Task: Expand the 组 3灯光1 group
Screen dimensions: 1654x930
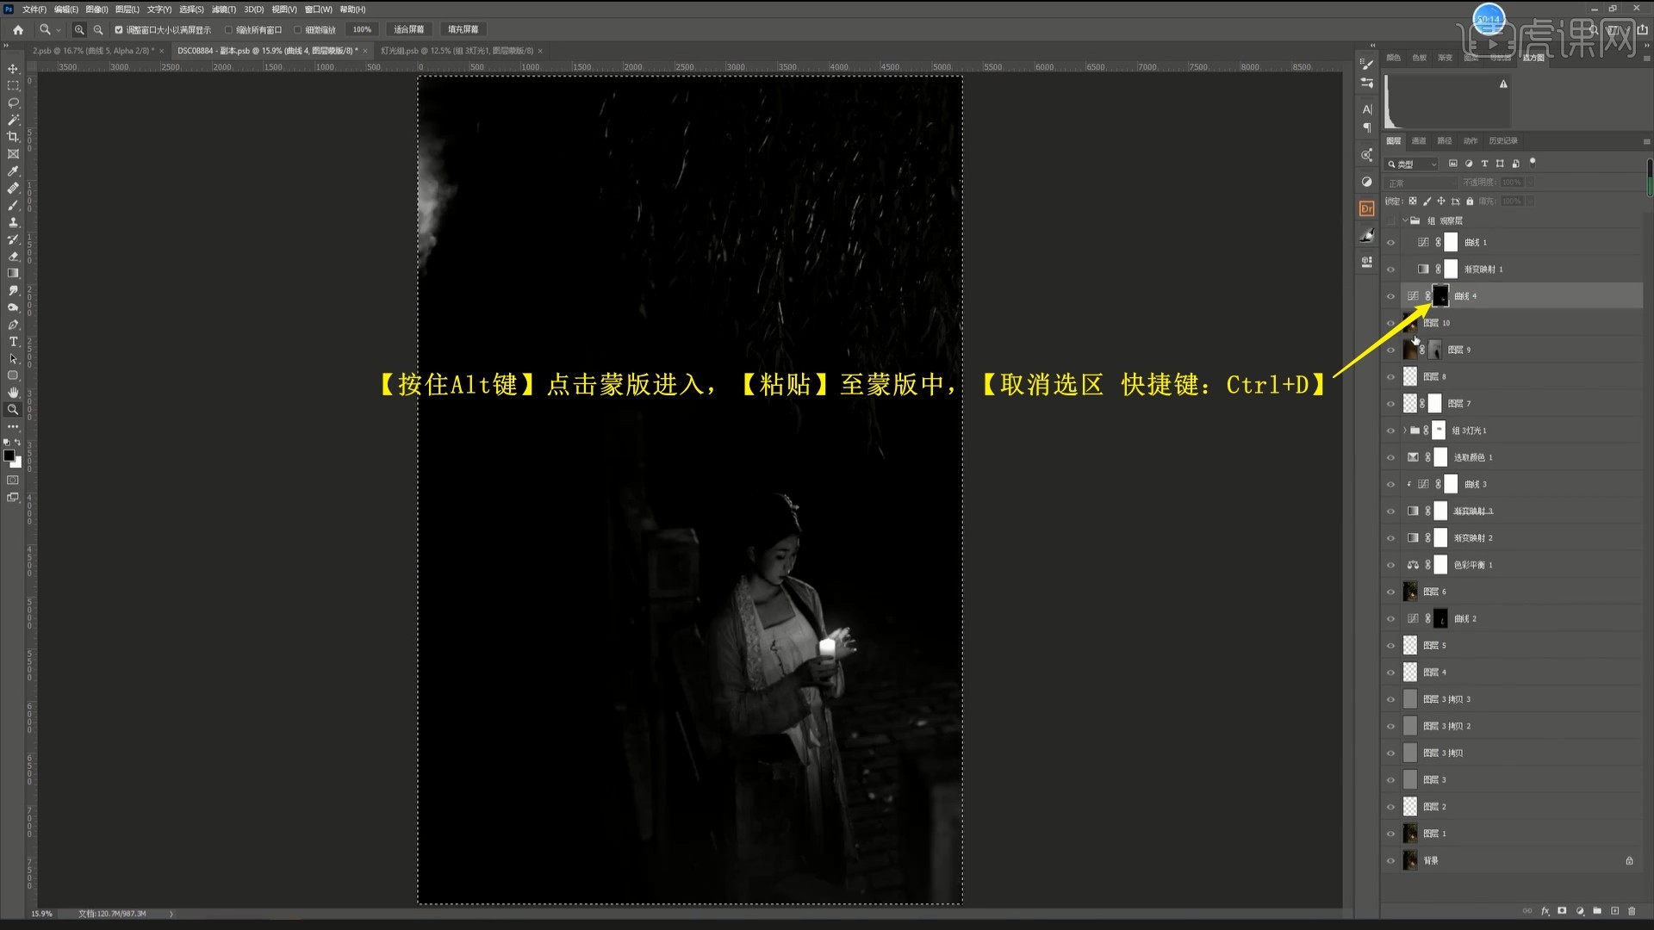Action: pyautogui.click(x=1405, y=431)
